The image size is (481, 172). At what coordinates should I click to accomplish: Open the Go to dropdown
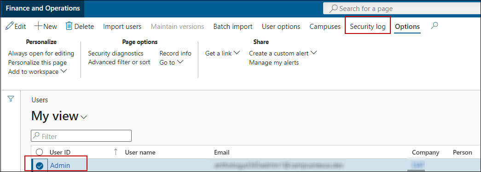pos(180,62)
